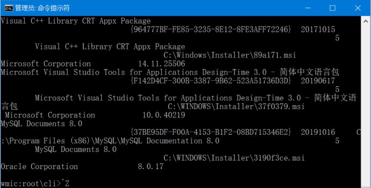The height and width of the screenshot is (188, 371).
Task: Click the unindented MySQL Documents 8.0 line
Action: pos(41,124)
